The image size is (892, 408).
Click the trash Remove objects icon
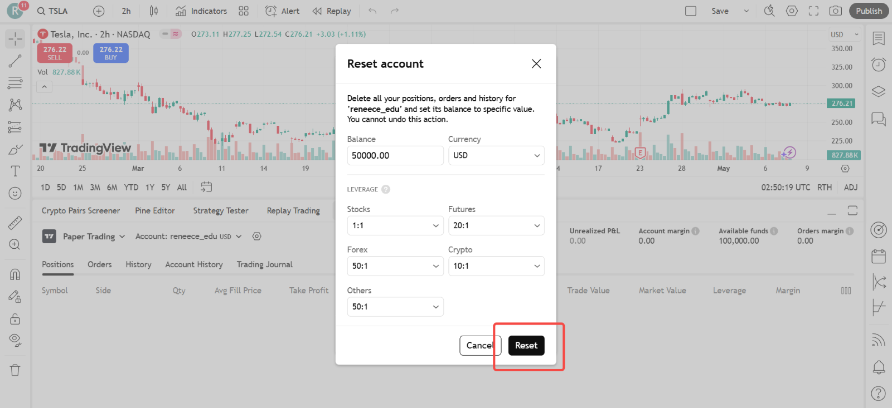click(x=15, y=370)
